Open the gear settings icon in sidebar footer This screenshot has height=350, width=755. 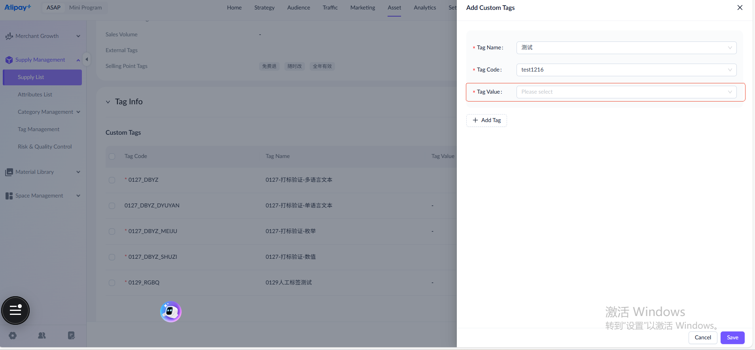pos(13,335)
